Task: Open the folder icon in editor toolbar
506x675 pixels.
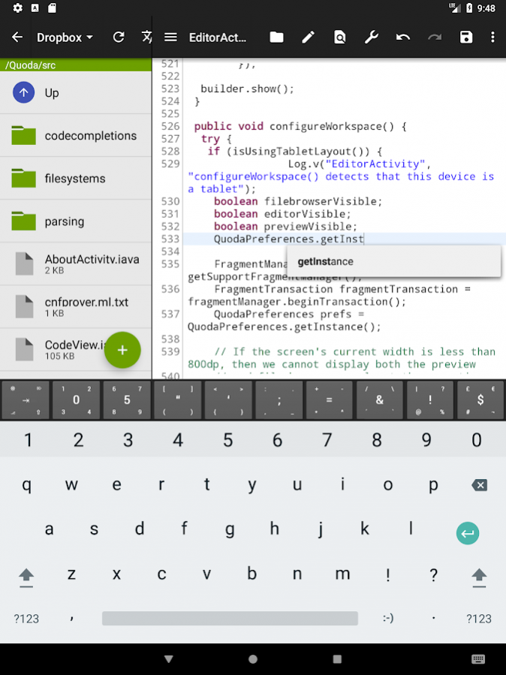Action: pos(277,37)
